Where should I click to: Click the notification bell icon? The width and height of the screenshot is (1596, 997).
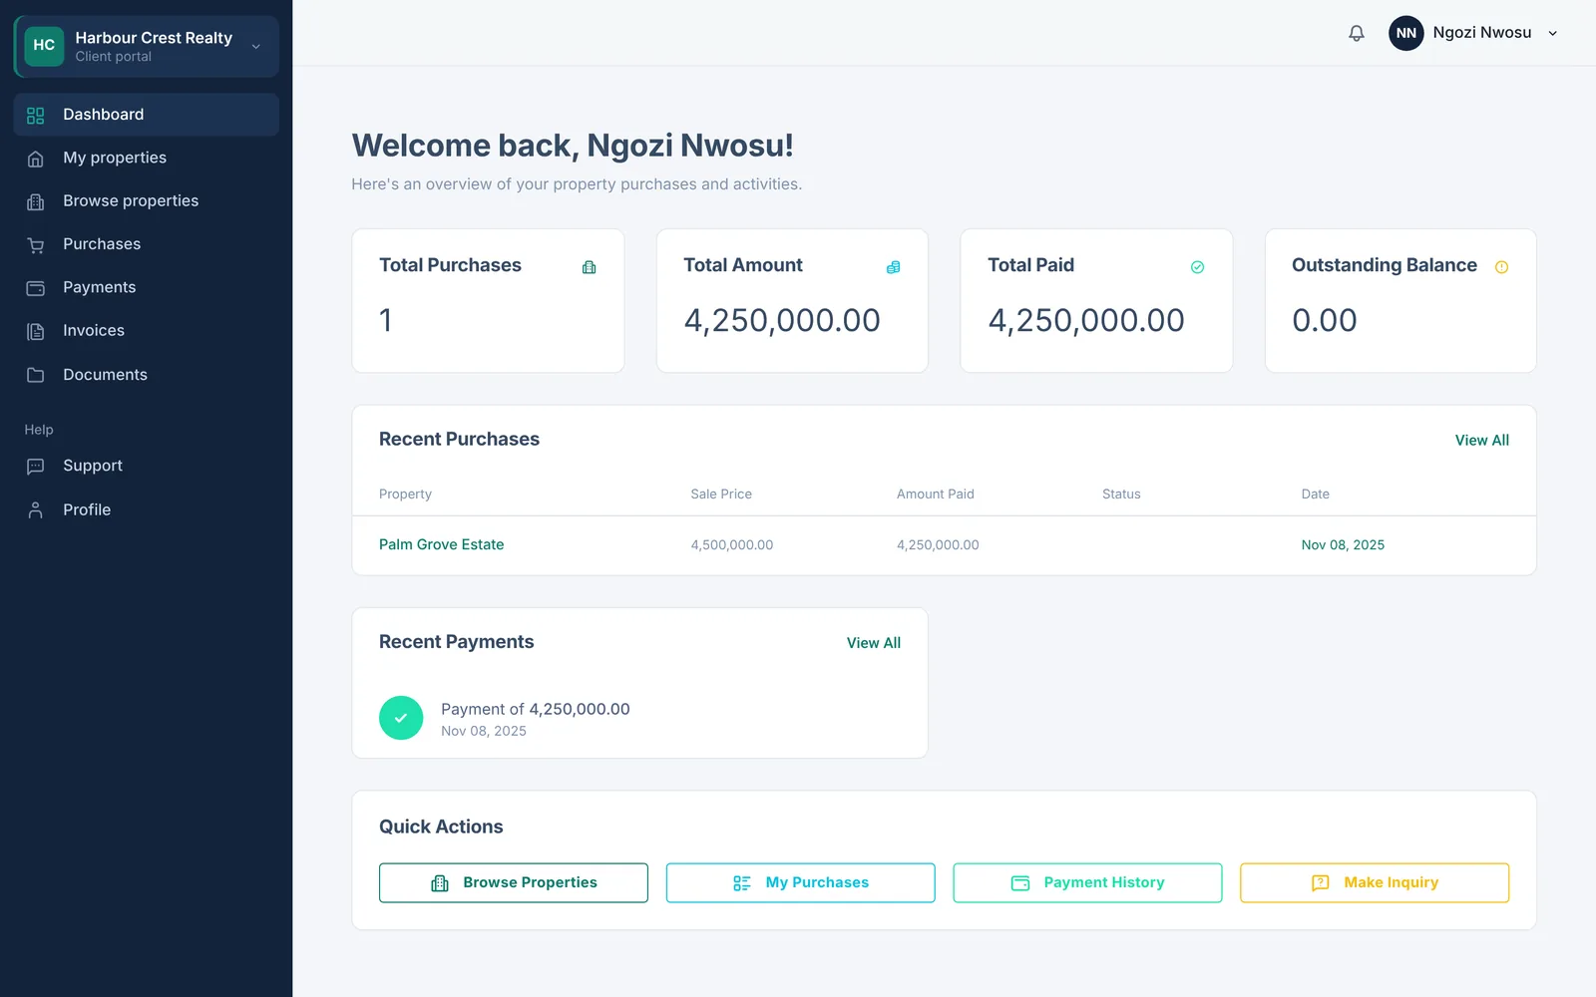click(1357, 33)
